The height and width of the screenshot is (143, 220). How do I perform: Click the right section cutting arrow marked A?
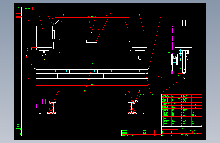click(154, 56)
